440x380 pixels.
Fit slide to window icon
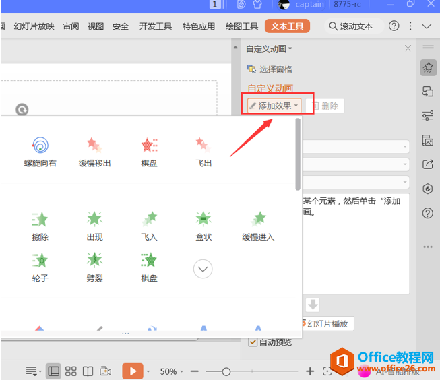pos(327,371)
